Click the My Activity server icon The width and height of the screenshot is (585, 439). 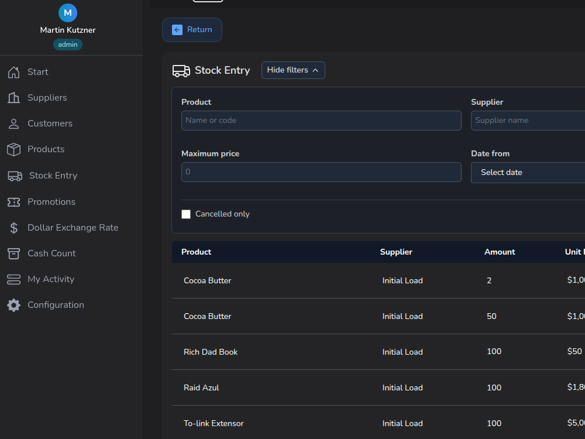[x=14, y=279]
